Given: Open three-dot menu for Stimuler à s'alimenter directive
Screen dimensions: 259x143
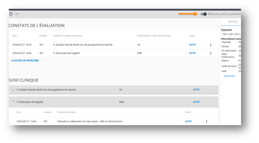Looking at the screenshot, I should [x=206, y=121].
